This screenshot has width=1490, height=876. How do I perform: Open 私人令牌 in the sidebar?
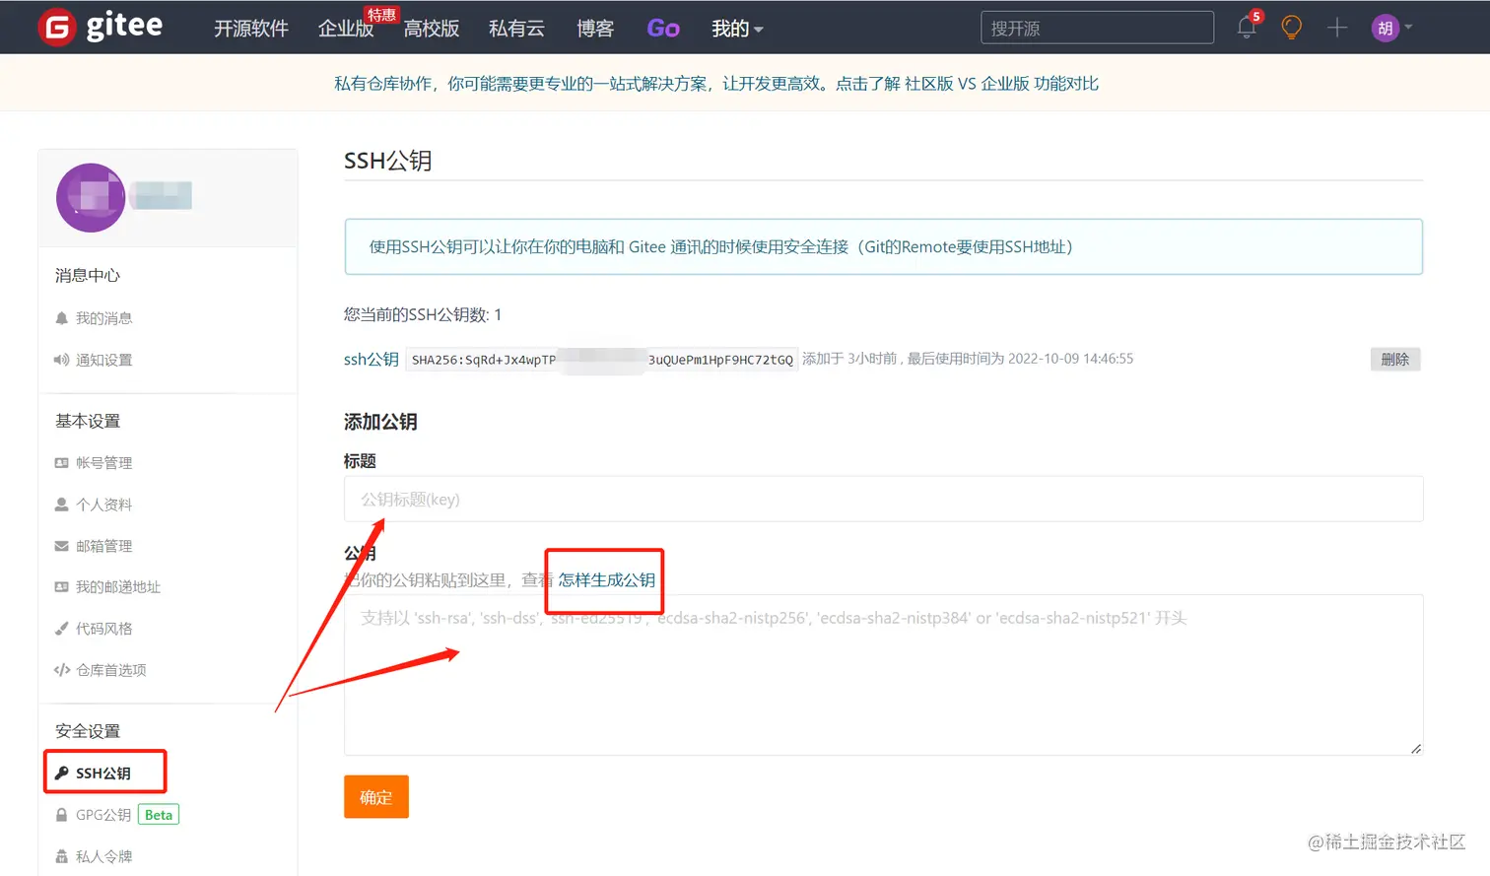[x=103, y=856]
